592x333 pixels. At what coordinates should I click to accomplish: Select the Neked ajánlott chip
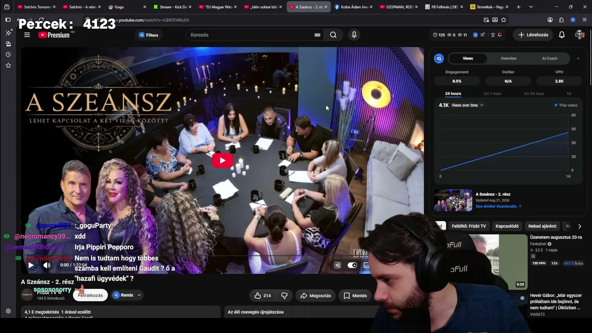point(542,226)
